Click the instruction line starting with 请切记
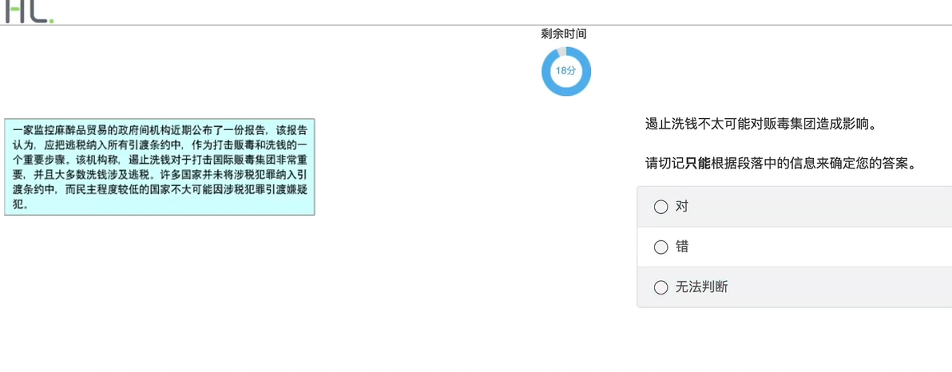The height and width of the screenshot is (372, 952). (779, 164)
